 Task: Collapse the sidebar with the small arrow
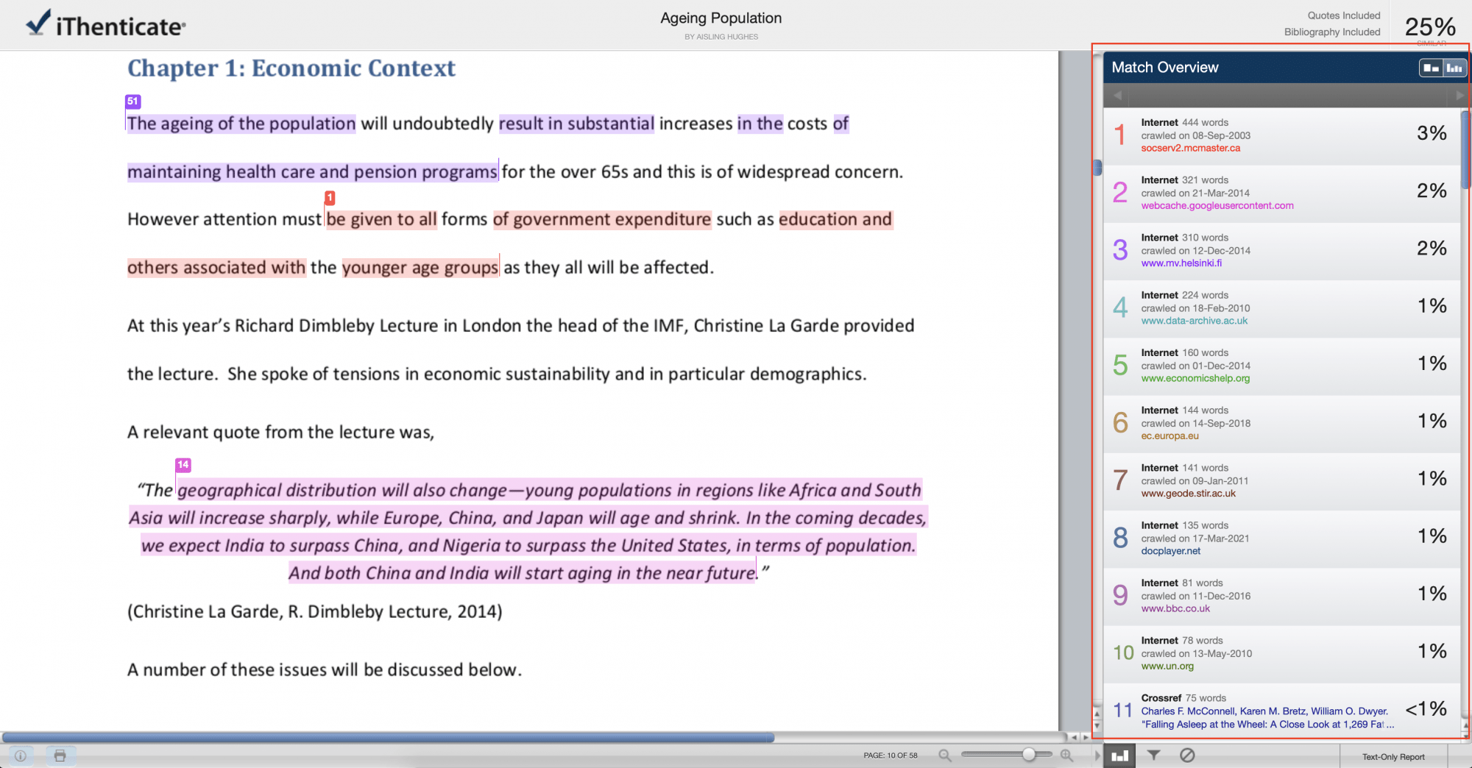click(1097, 755)
